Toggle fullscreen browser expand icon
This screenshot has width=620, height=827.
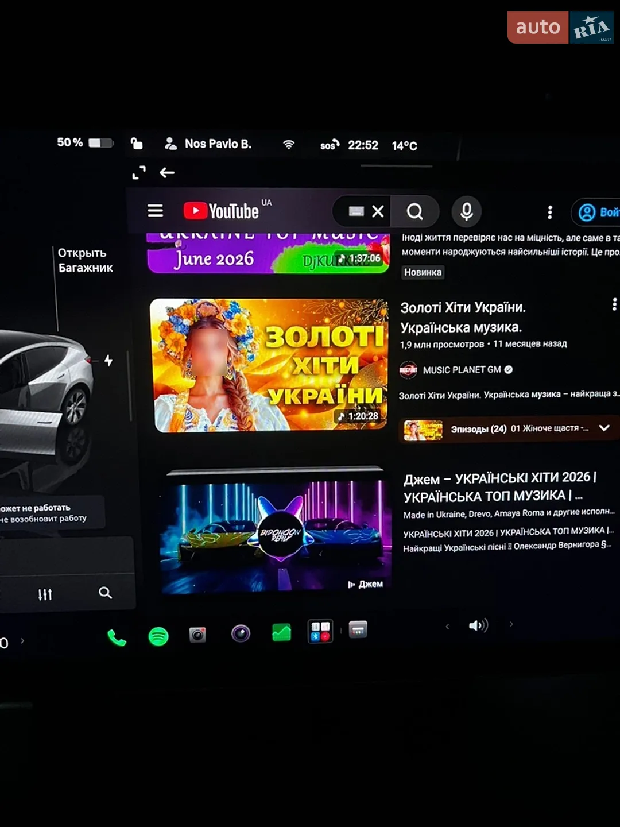pos(139,172)
